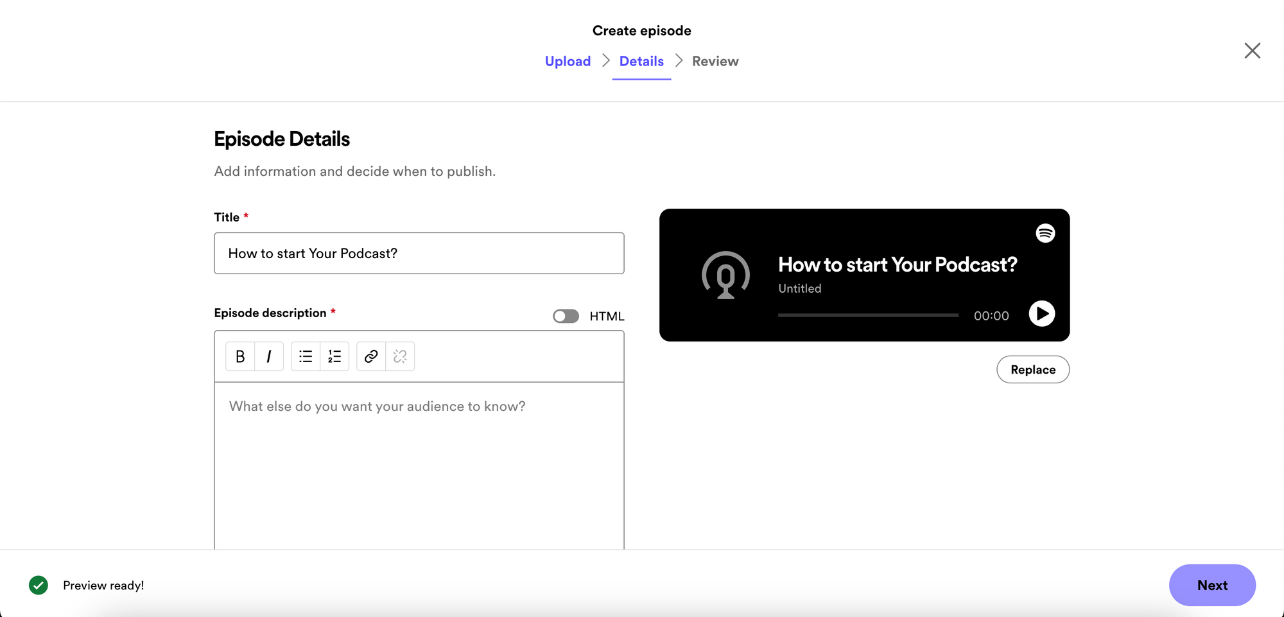
Task: Click the remove link icon
Action: [400, 356]
